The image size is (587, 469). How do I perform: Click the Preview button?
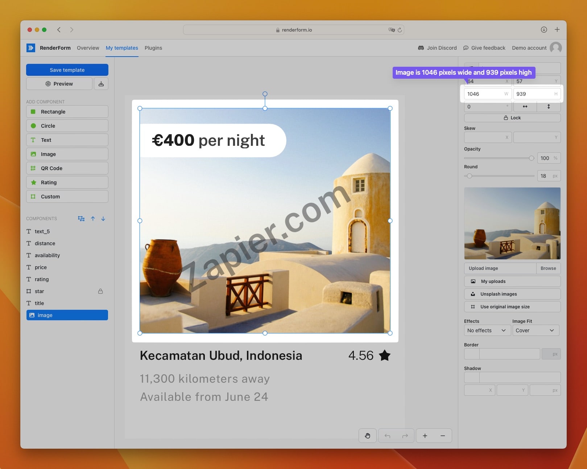pyautogui.click(x=59, y=84)
